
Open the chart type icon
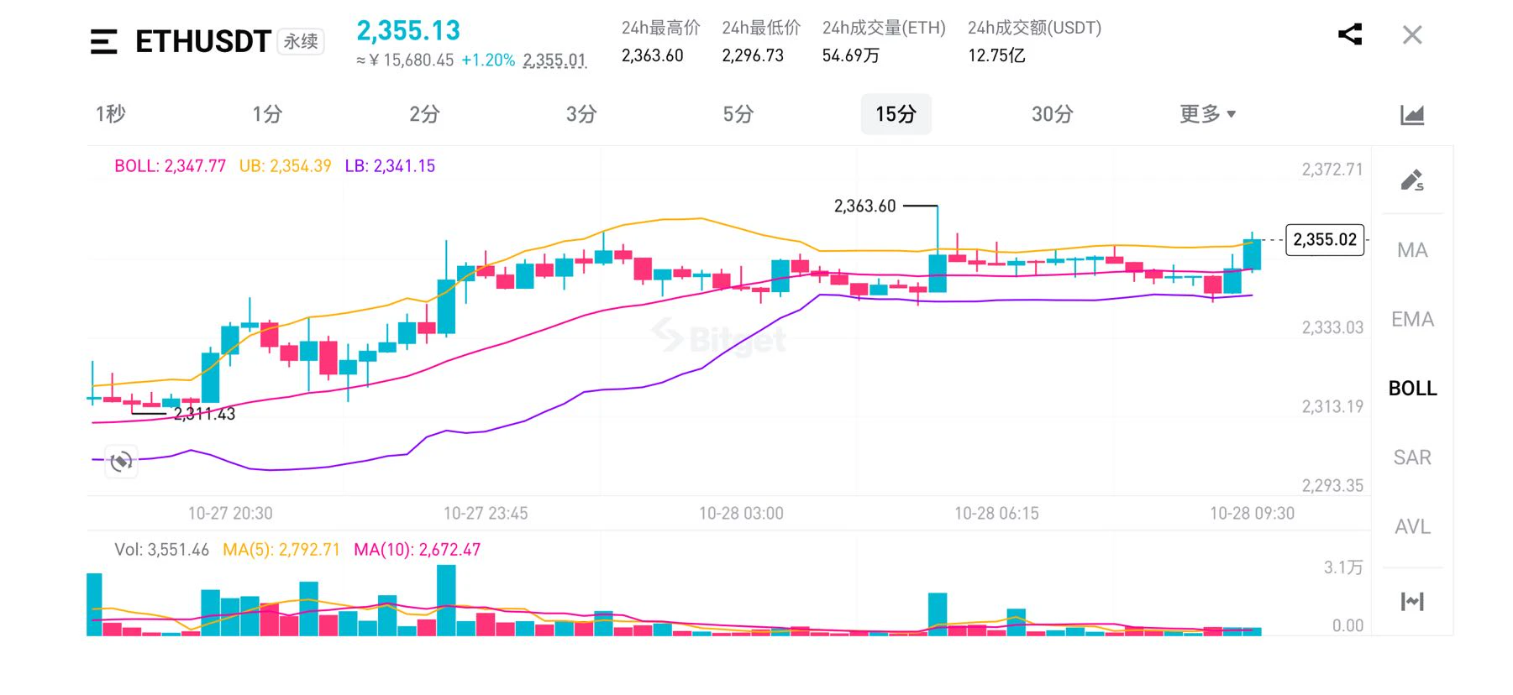1412,114
